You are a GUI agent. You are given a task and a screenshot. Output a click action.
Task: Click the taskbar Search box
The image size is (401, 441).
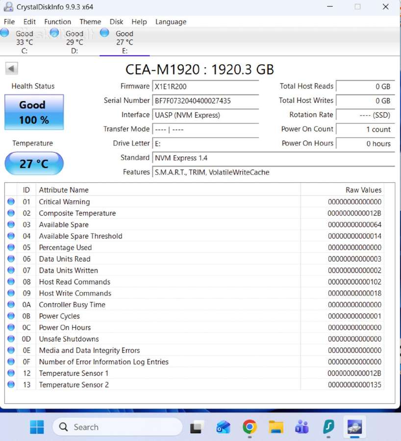click(117, 427)
